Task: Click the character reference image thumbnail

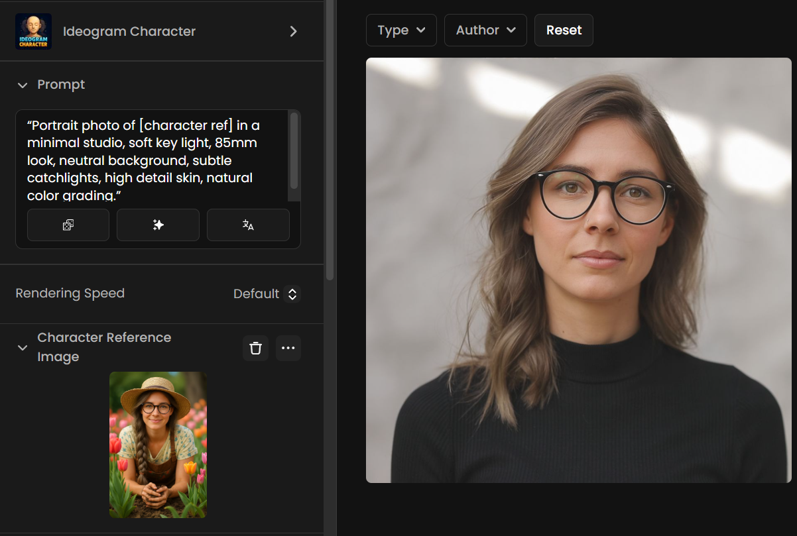Action: click(158, 445)
